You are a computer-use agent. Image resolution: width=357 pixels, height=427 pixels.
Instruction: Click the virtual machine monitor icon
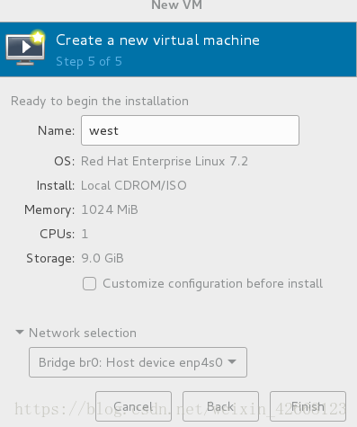coord(25,48)
